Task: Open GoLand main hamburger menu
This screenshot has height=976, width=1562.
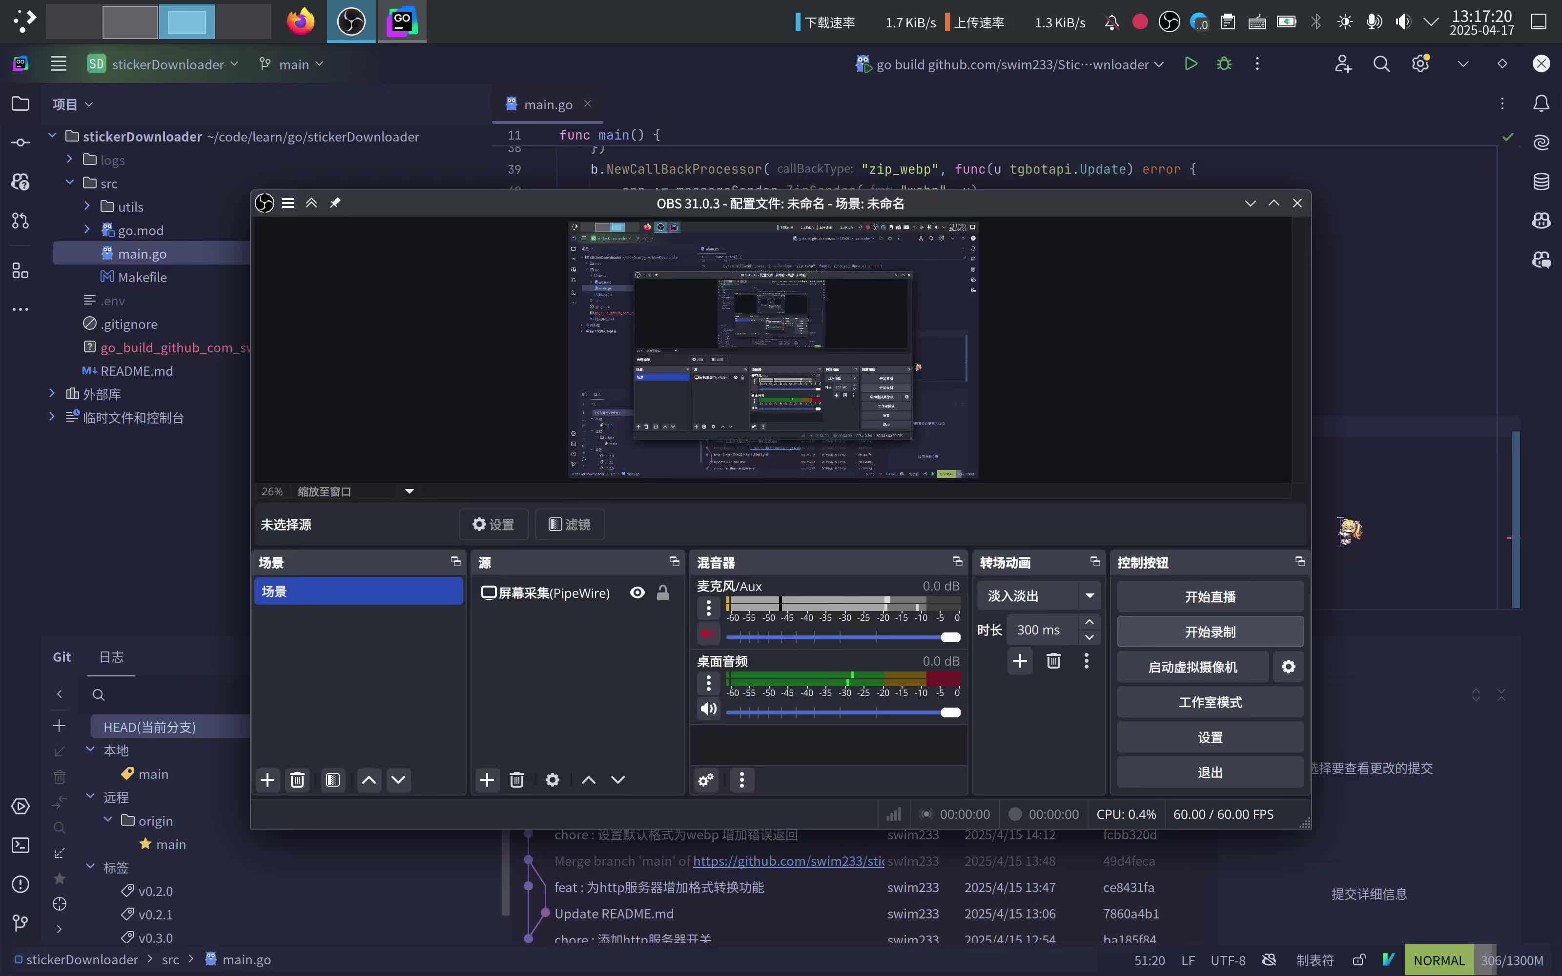Action: [59, 64]
